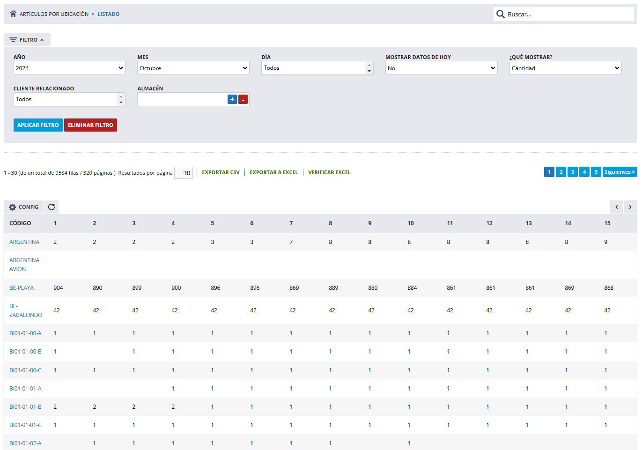Screen dimensions: 642x450
Task: Click the table refresh icon
Action: (52, 207)
